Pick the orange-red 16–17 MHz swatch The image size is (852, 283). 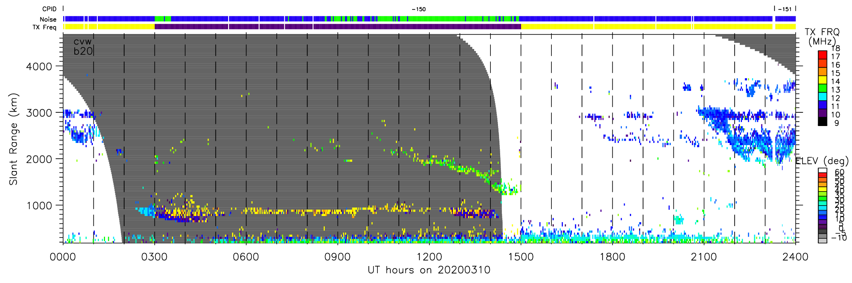(822, 63)
